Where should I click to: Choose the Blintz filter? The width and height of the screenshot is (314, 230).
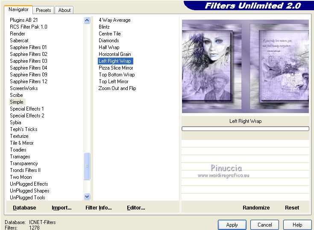pyautogui.click(x=104, y=27)
